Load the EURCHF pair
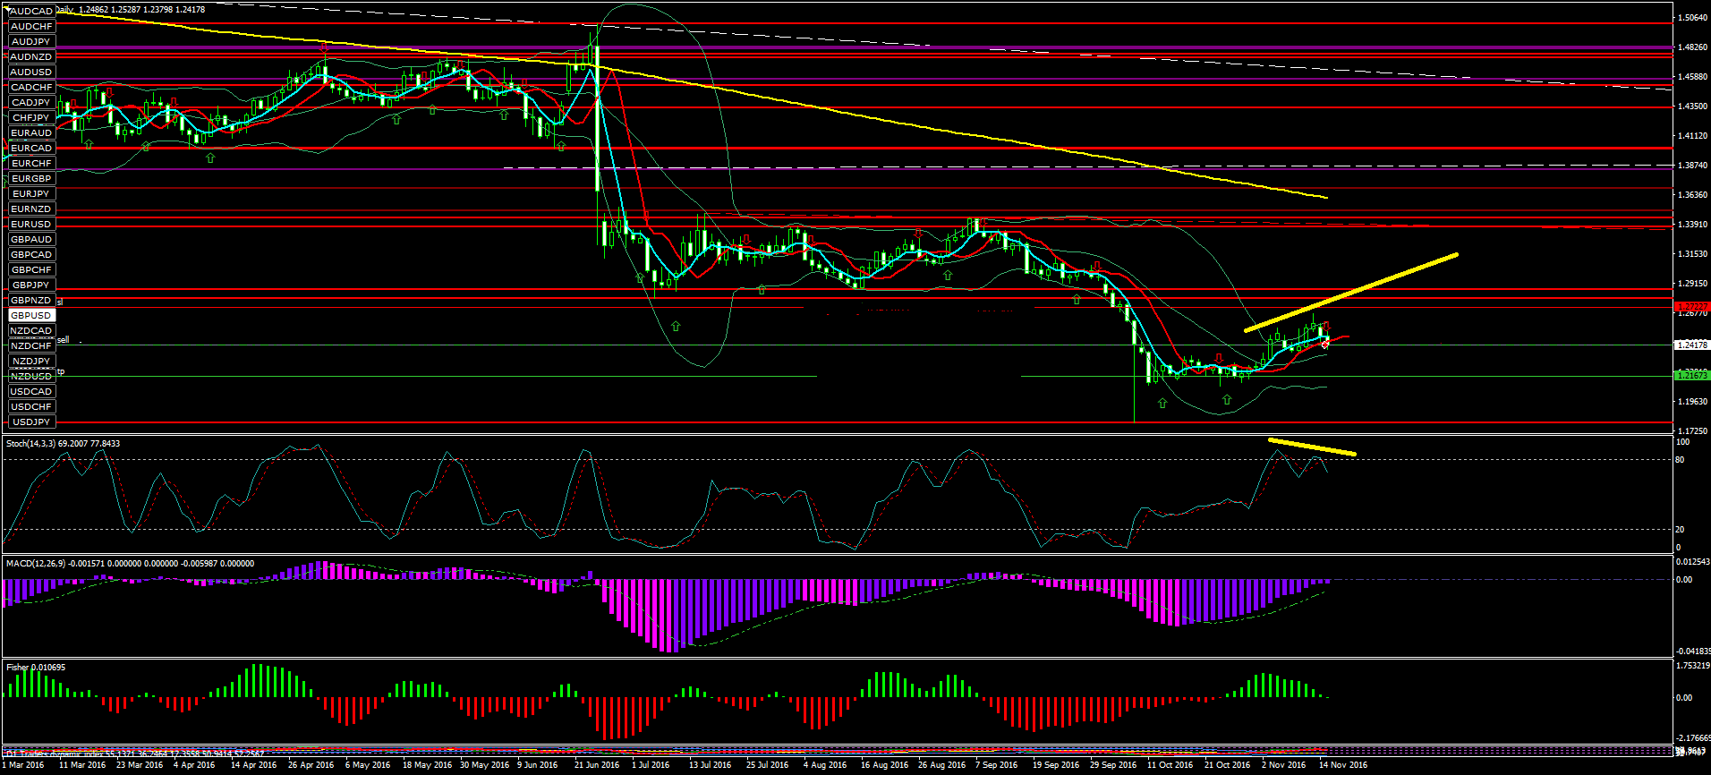 (x=31, y=164)
